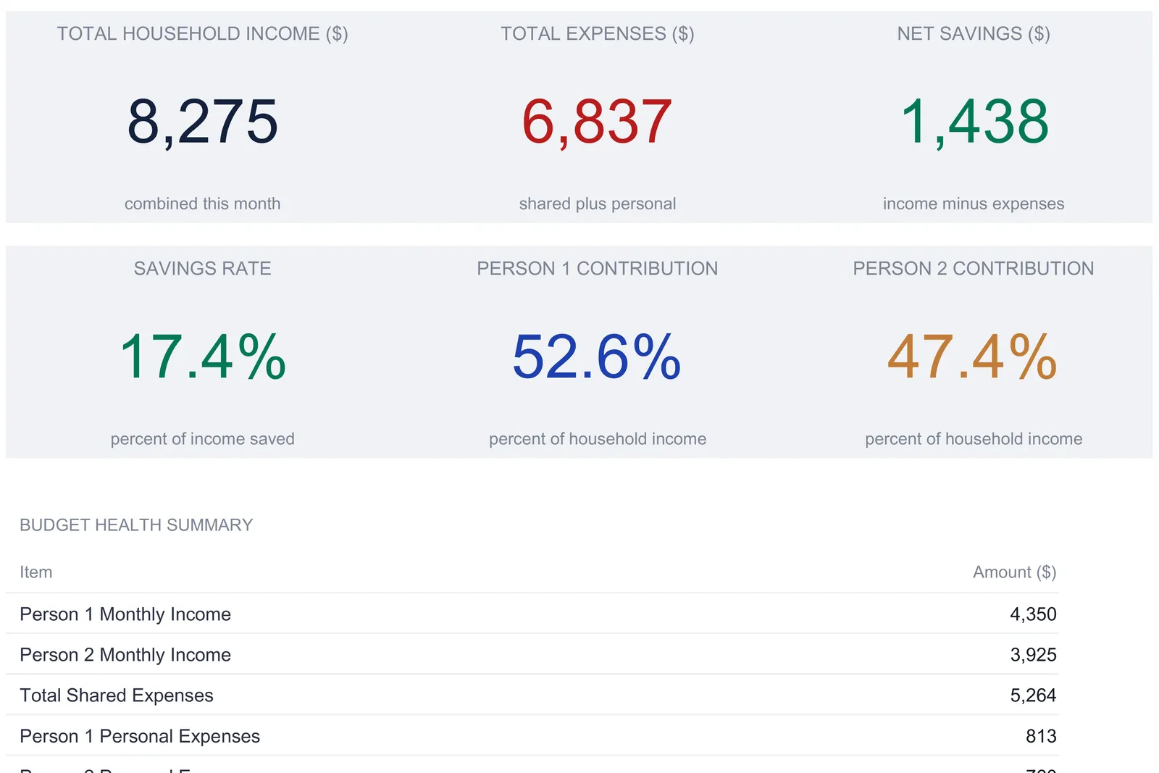Click the 'SAVINGS RATE' card title

203,269
